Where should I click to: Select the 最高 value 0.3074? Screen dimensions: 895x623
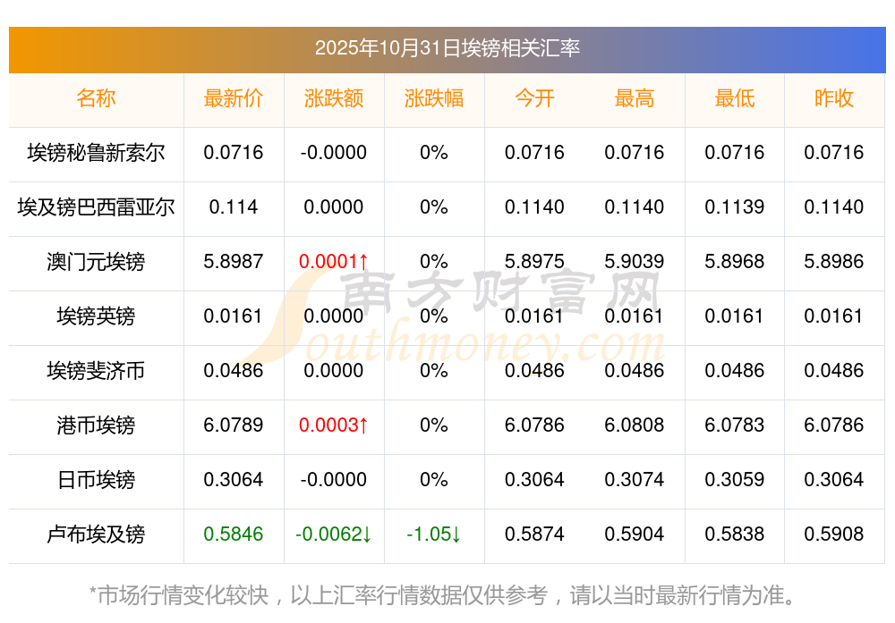635,479
